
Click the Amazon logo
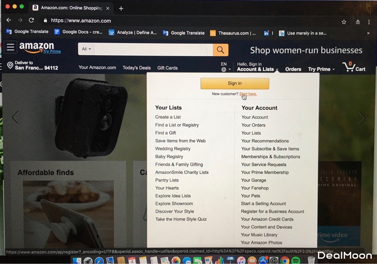pyautogui.click(x=40, y=48)
